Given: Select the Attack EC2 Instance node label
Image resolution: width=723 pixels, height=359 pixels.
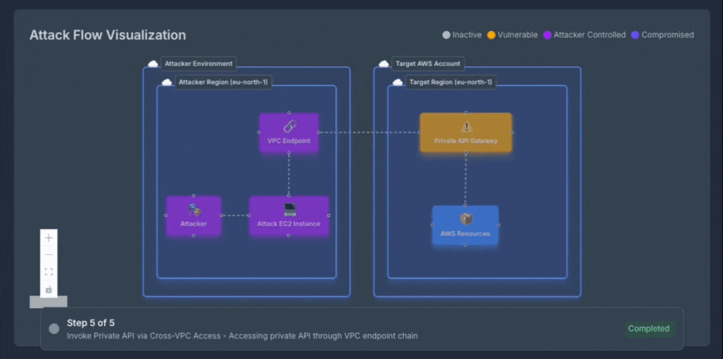Looking at the screenshot, I should point(289,224).
